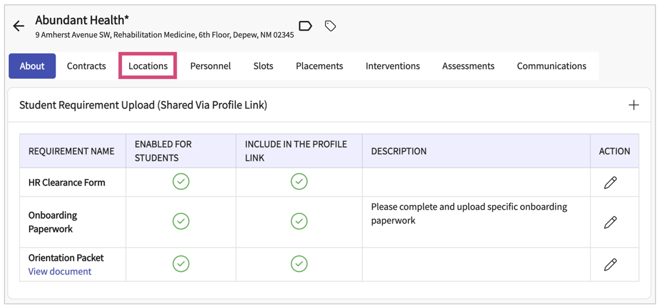Edit the HR Clearance Form requirement

coord(610,182)
